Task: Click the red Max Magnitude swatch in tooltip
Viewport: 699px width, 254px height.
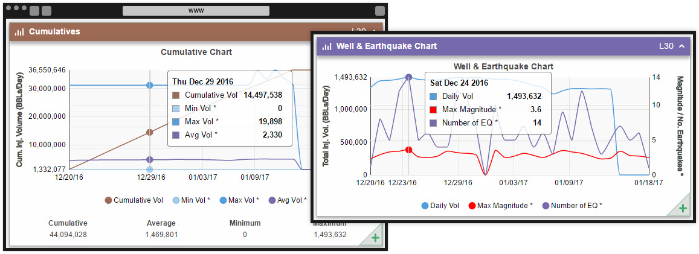Action: pyautogui.click(x=433, y=109)
